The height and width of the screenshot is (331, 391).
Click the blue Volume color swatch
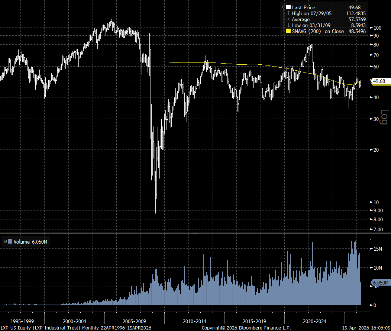point(10,241)
